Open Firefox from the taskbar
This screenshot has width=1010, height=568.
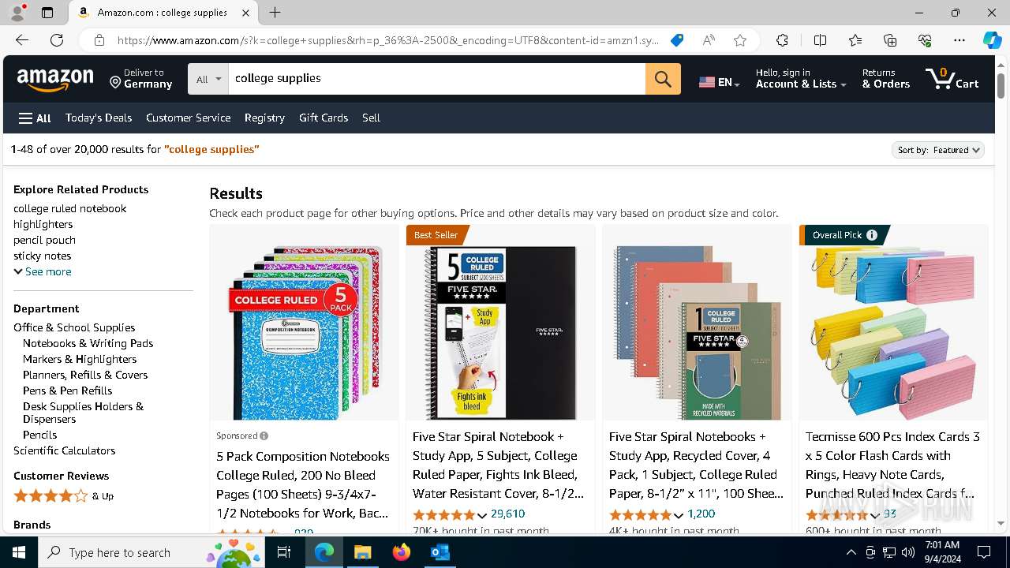pyautogui.click(x=402, y=552)
